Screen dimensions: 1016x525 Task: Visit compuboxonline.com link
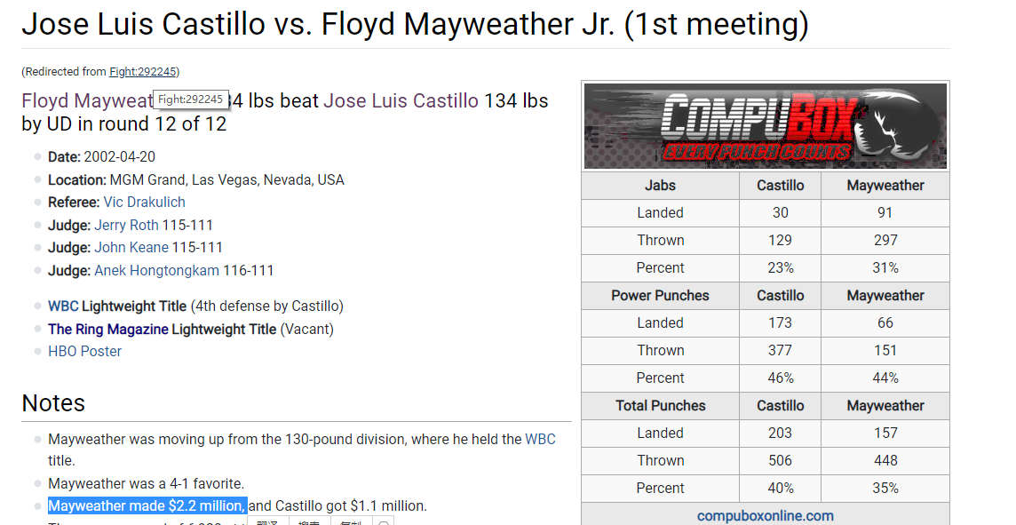[x=766, y=516]
